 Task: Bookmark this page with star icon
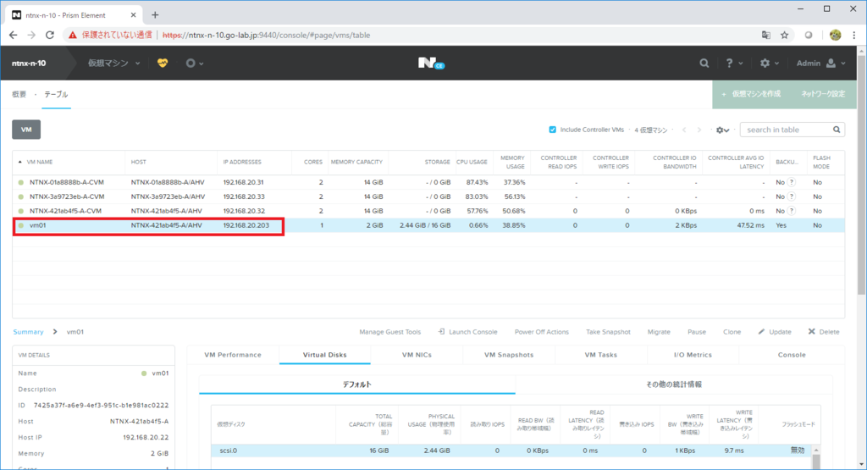(x=784, y=35)
